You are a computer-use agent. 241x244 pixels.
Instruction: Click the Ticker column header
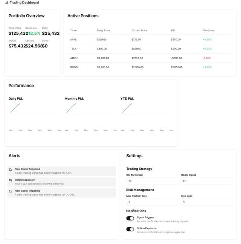coord(74,30)
